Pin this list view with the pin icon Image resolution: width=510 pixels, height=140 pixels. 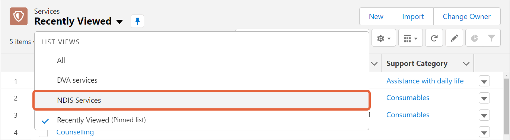[x=137, y=22]
